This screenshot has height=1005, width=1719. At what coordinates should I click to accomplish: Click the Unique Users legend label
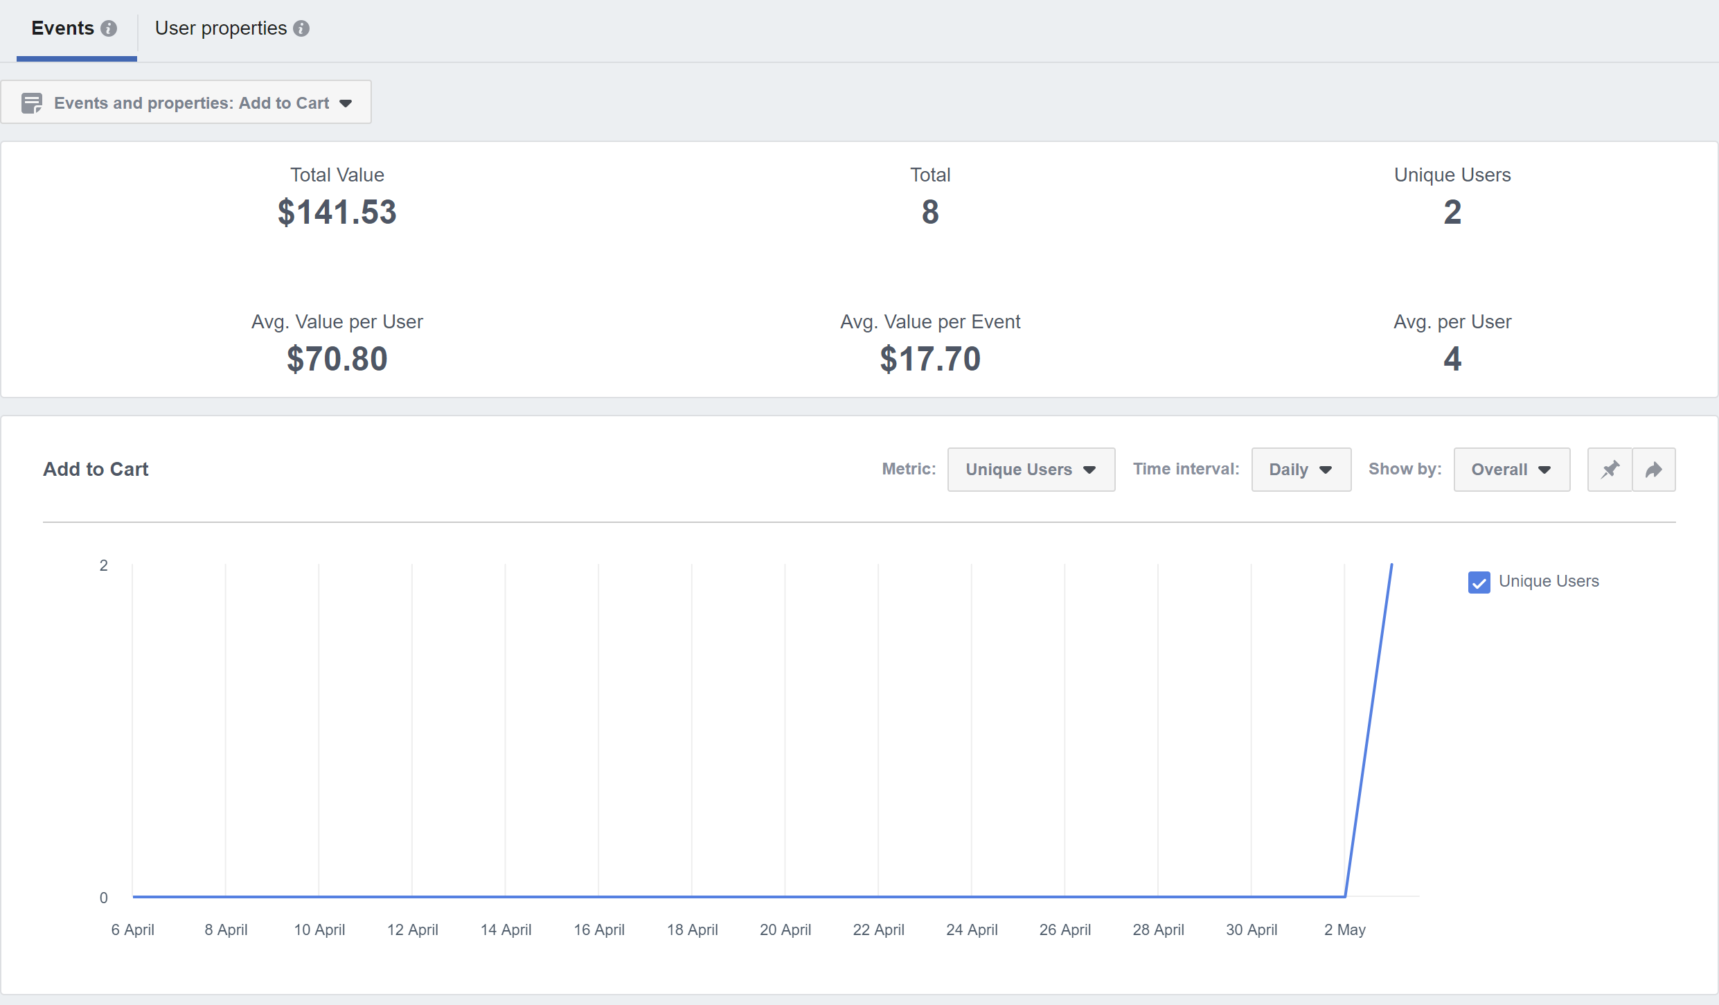1549,581
